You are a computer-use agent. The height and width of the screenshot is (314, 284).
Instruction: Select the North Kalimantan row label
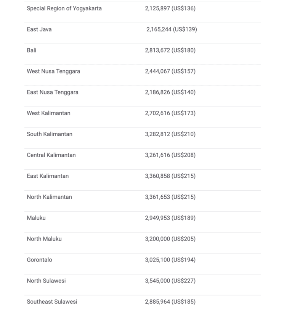(49, 197)
